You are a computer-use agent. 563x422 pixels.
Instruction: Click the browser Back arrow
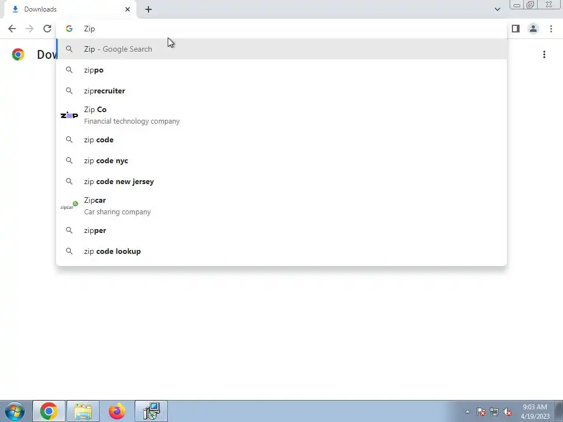tap(12, 29)
